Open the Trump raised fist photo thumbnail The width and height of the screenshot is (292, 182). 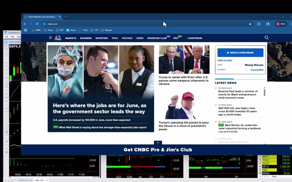pyautogui.click(x=184, y=105)
